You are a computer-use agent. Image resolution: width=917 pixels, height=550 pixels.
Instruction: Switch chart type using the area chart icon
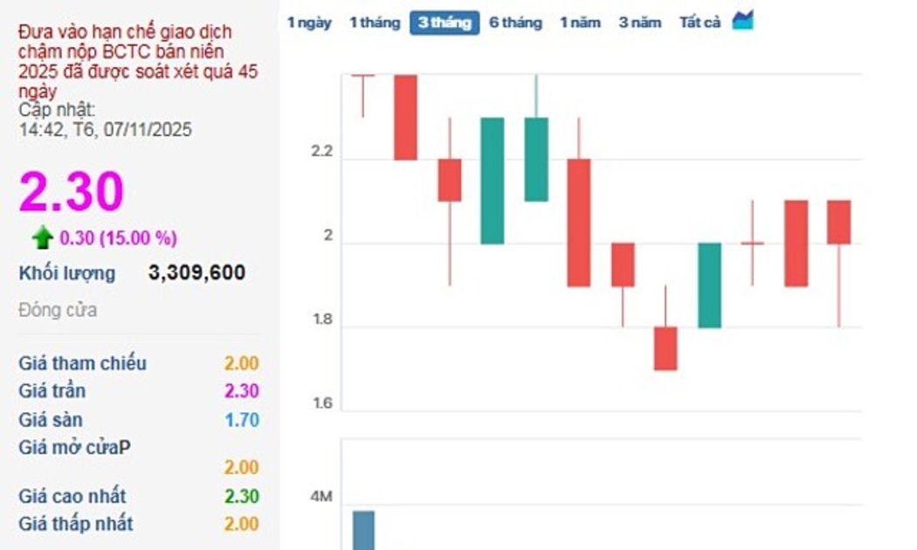[x=742, y=20]
